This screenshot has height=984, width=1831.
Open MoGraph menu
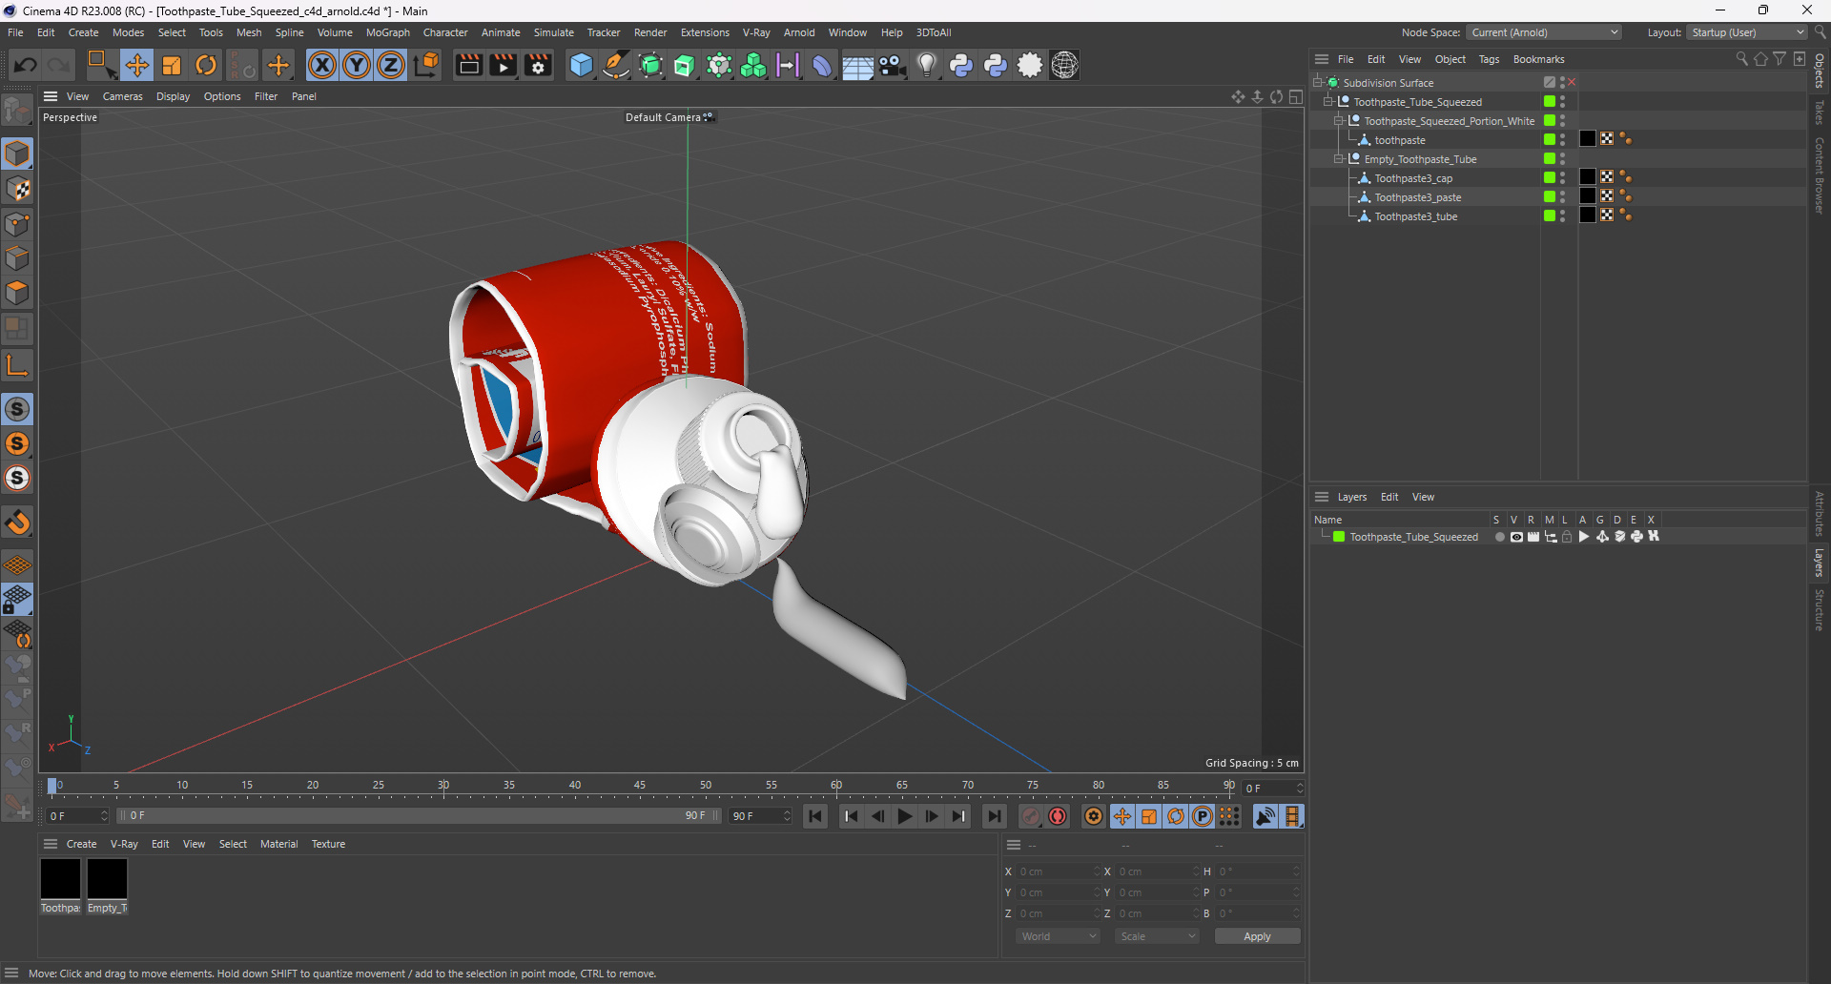(x=387, y=32)
